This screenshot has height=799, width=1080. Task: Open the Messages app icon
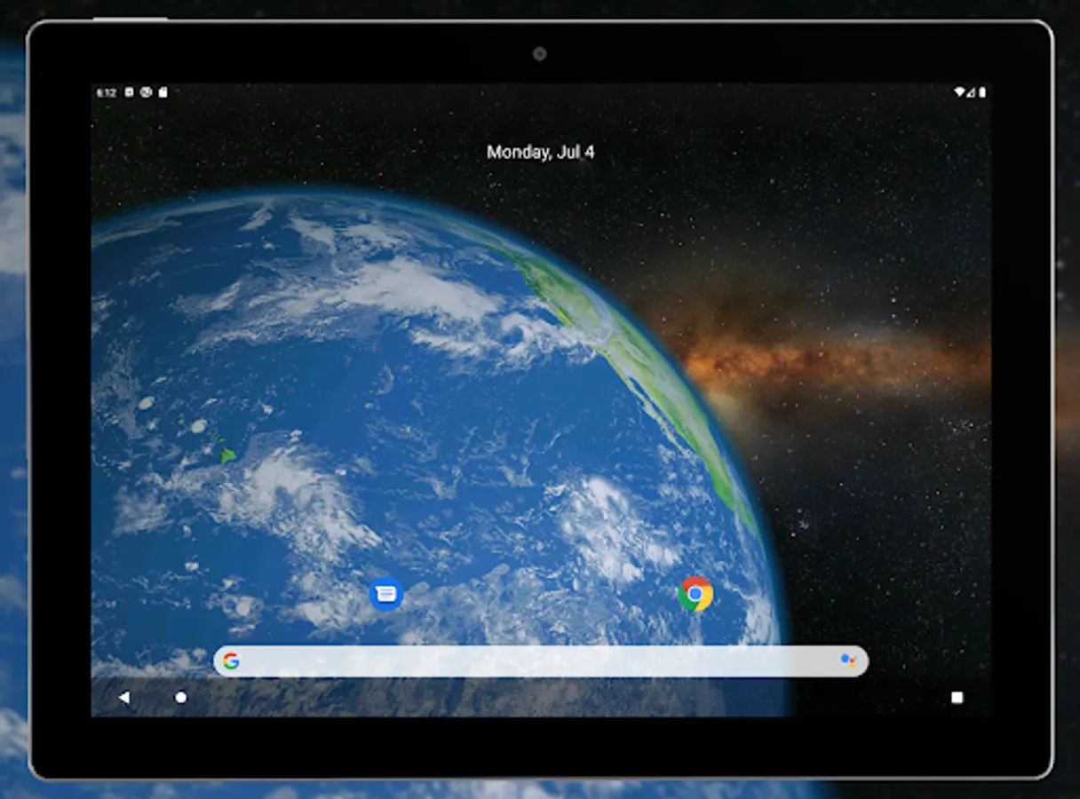click(x=385, y=594)
